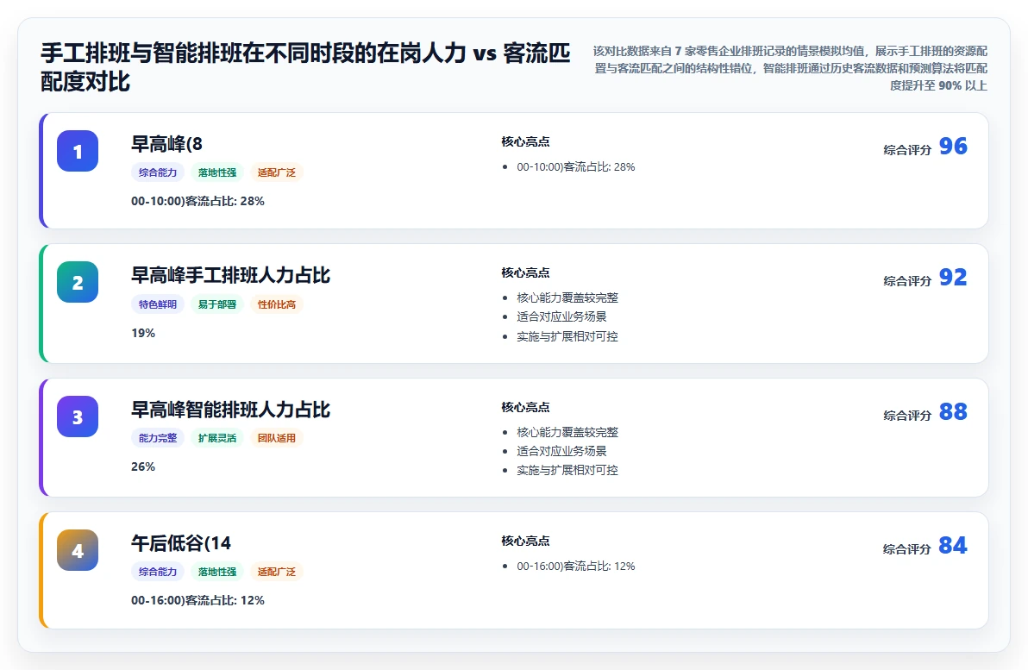This screenshot has height=670, width=1028.
Task: Click 实施与扩展相对可控 in the rank 2 card
Action: [567, 336]
